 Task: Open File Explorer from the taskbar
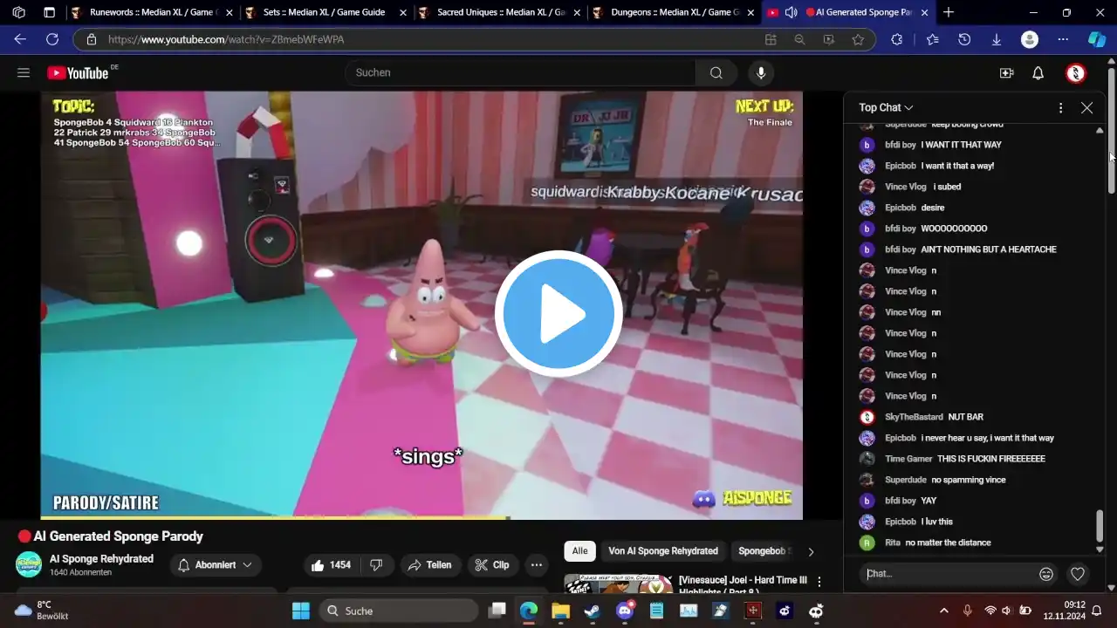[x=560, y=611]
